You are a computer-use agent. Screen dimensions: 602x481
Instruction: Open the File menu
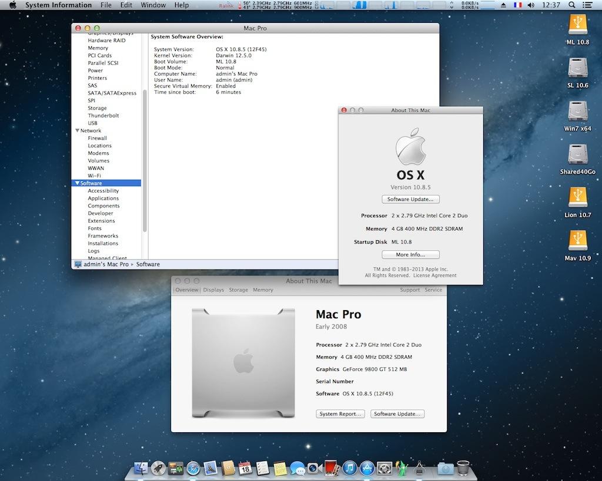click(x=106, y=5)
